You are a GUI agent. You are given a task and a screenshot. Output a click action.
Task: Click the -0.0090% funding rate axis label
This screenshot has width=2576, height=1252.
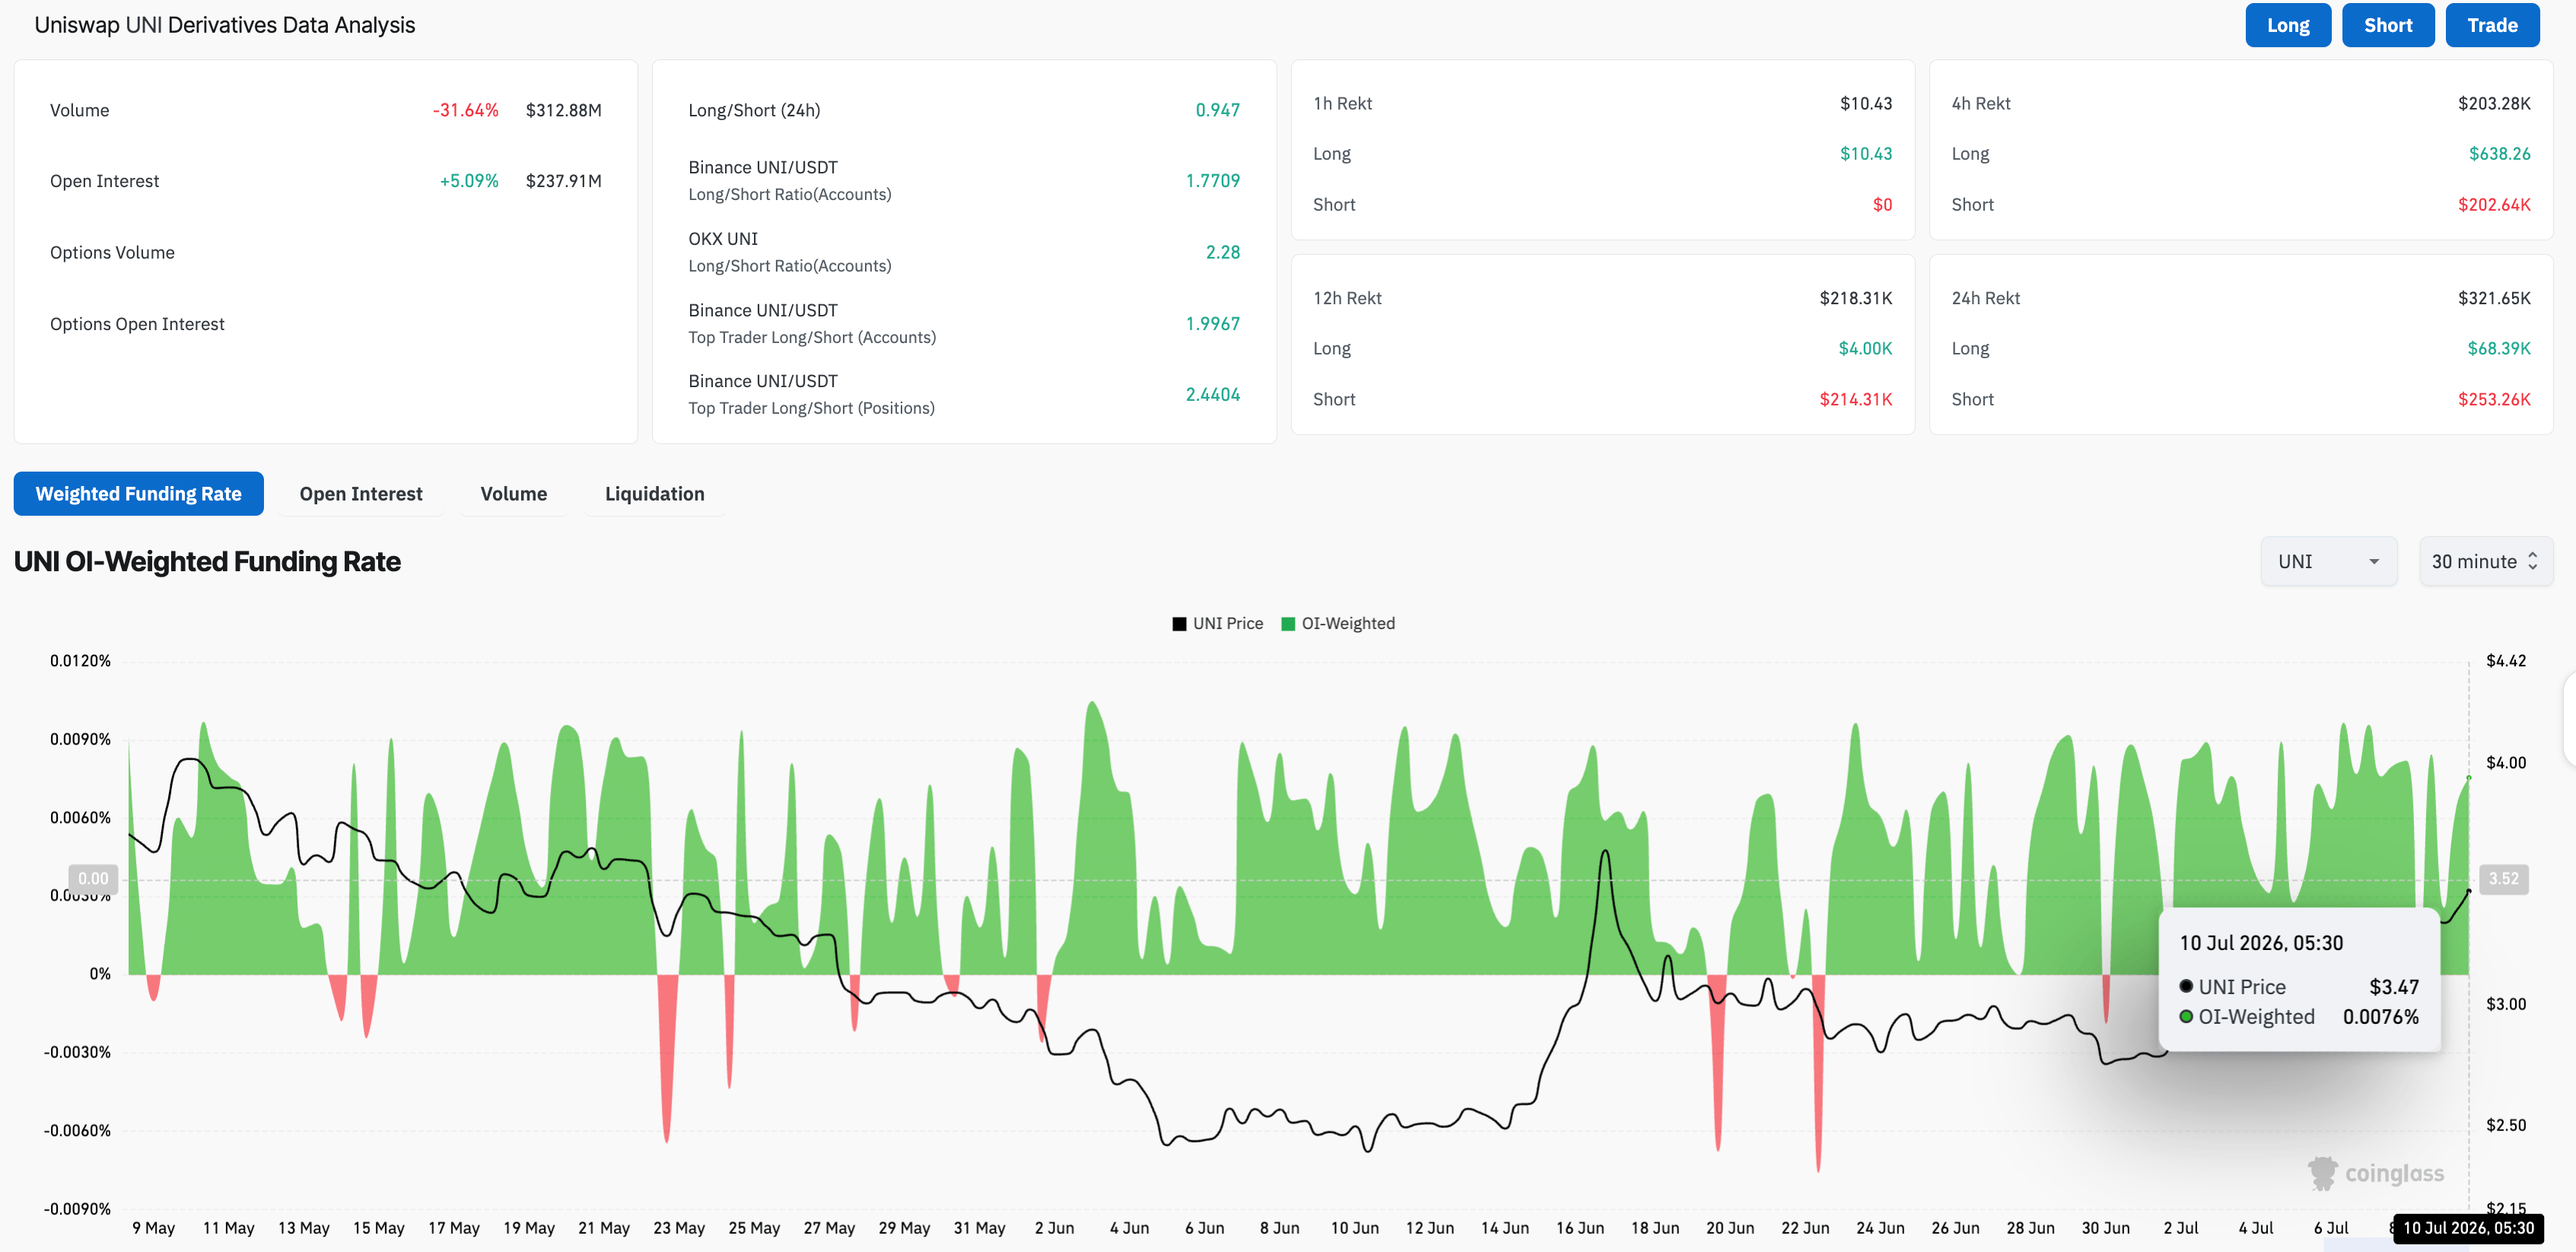77,1208
